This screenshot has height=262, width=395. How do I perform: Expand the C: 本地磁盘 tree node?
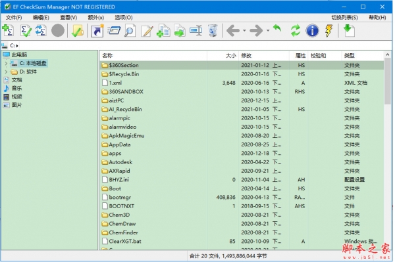pos(6,63)
